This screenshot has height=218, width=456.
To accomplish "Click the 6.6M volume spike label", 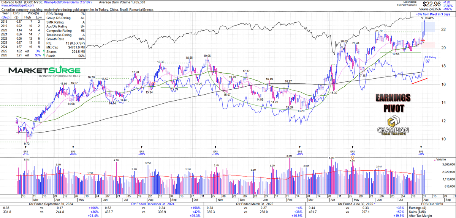I will coord(289,156).
